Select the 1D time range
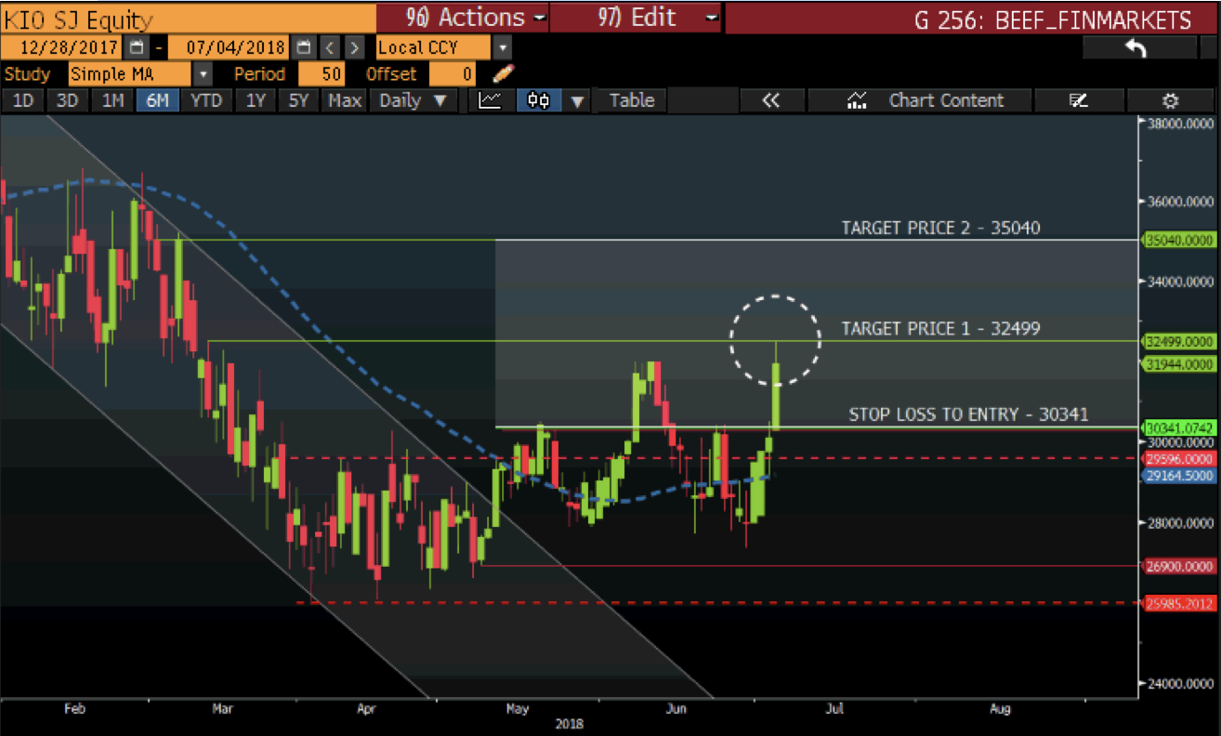This screenshot has width=1221, height=736. 22,100
